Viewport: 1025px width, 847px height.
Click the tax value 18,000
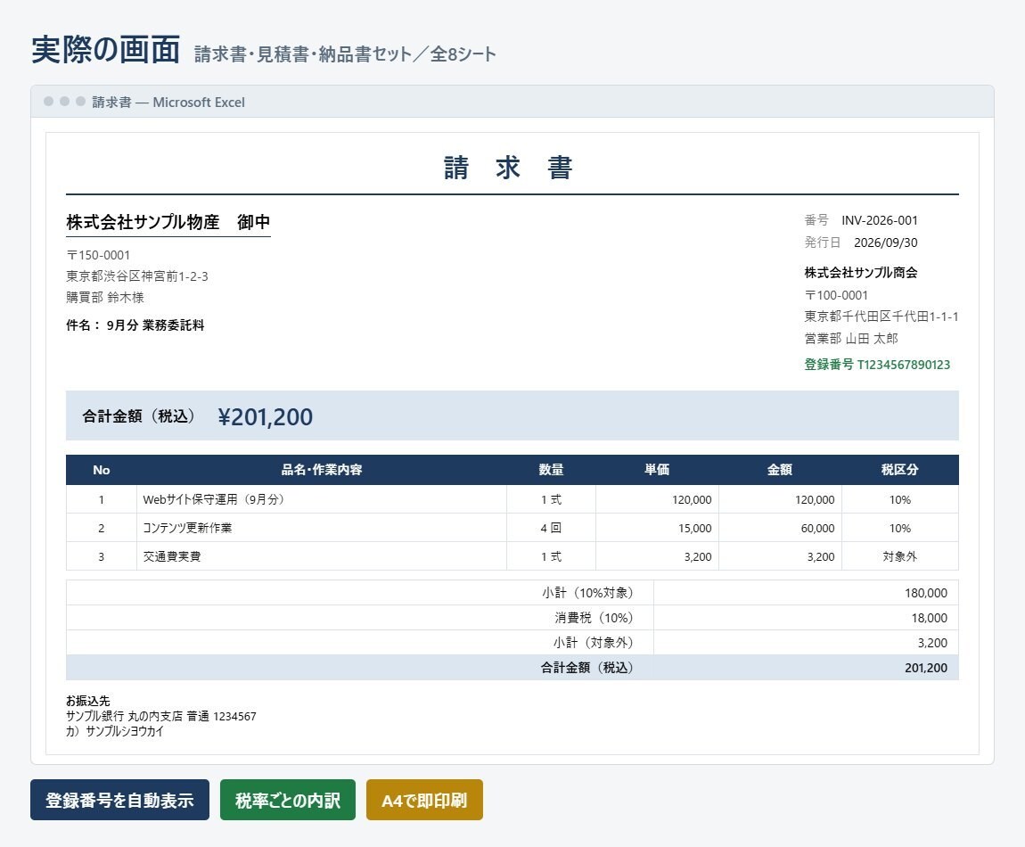pos(929,618)
